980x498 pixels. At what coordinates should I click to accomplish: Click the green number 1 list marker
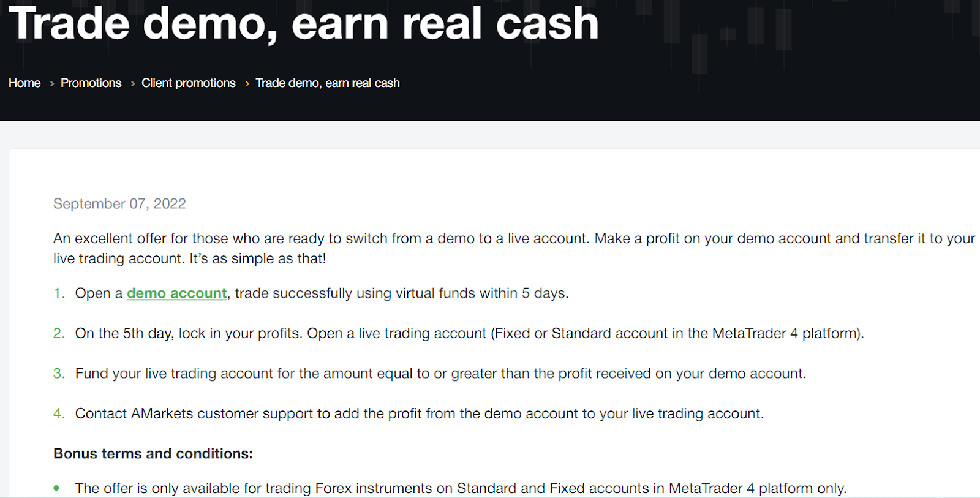point(59,293)
